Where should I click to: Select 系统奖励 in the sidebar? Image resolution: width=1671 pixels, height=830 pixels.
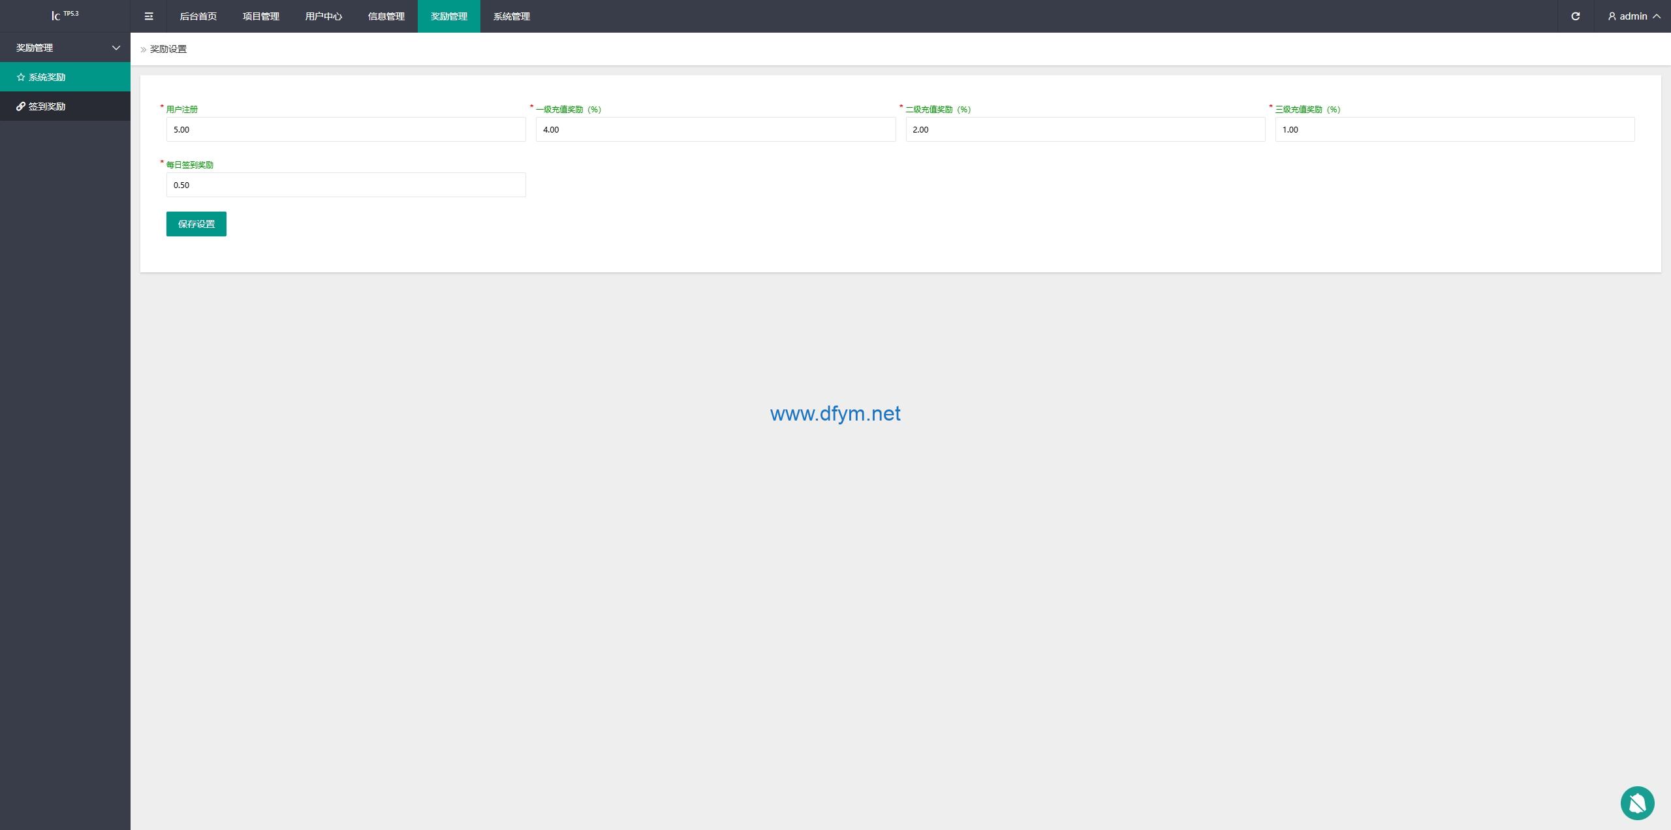tap(65, 77)
